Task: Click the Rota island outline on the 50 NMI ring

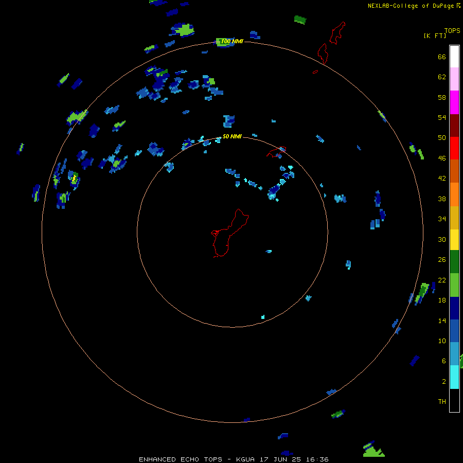Action: (x=276, y=152)
